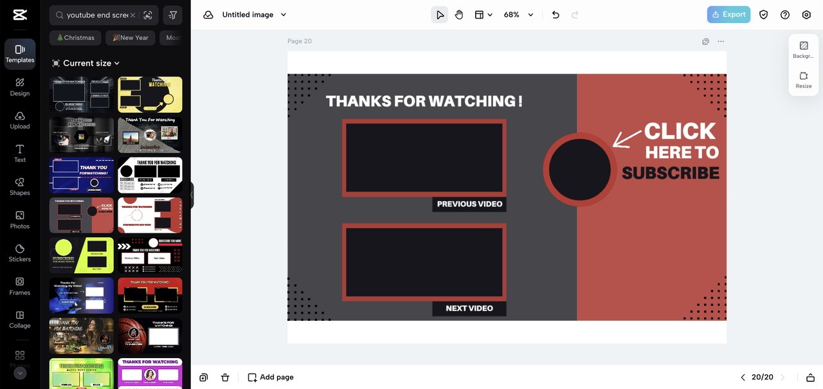The image size is (823, 389).
Task: Open the pages overview stack icon
Action: coord(811,377)
